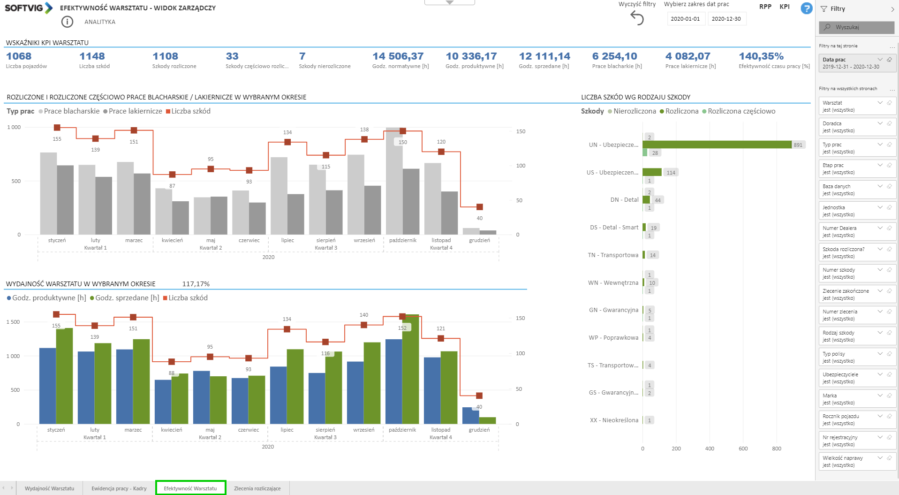Click the info icon beside ANALITYKA

[x=67, y=22]
